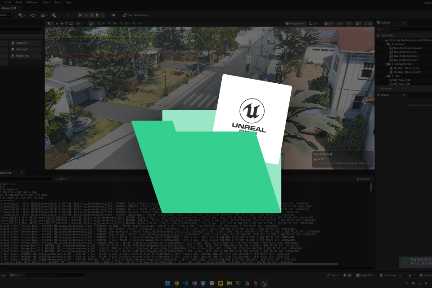Toggle the rotation snap icon

point(121,23)
